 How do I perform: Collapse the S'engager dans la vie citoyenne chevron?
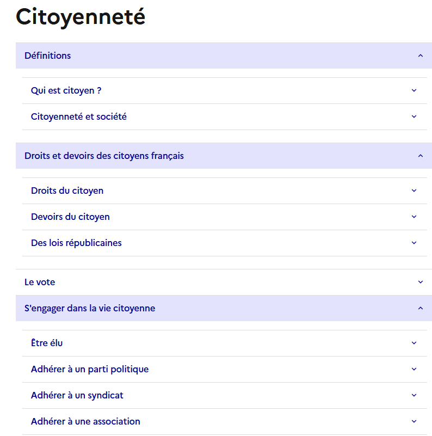click(421, 308)
